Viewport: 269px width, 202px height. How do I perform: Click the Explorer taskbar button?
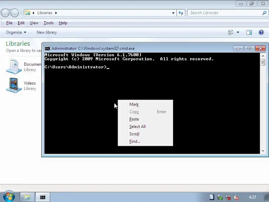[27, 197]
